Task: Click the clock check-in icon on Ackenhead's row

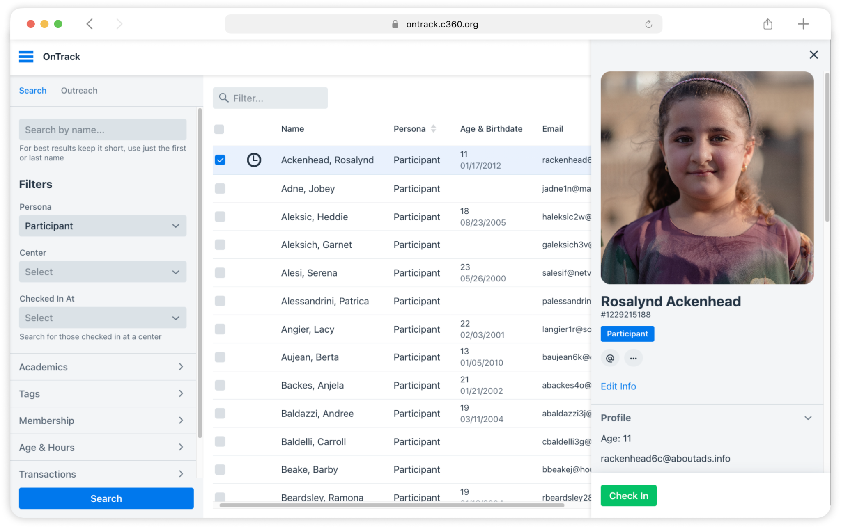Action: tap(254, 160)
